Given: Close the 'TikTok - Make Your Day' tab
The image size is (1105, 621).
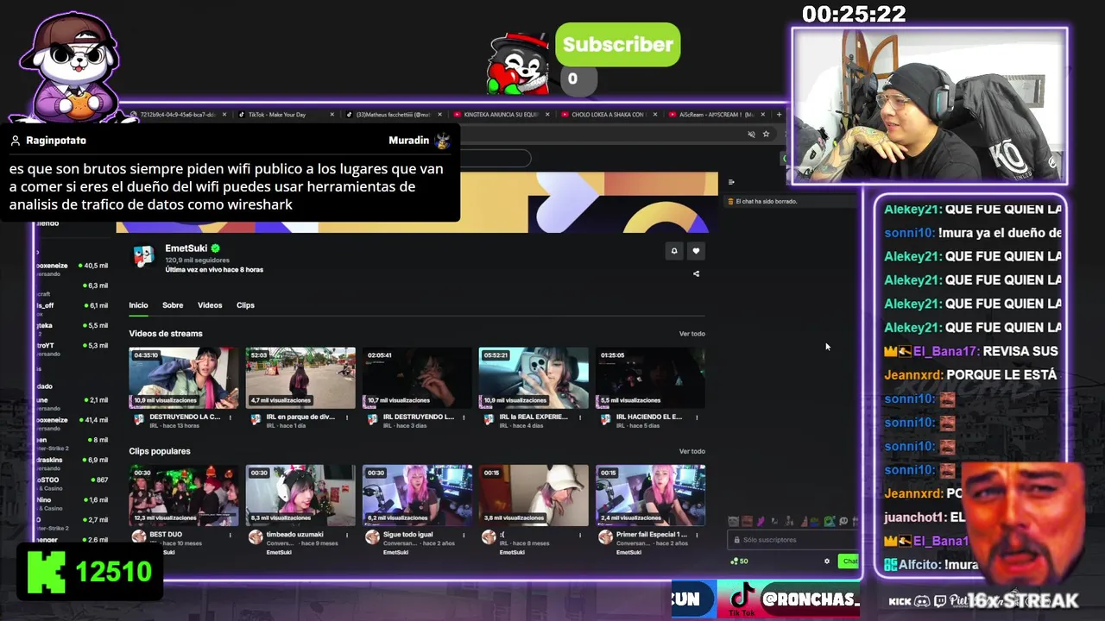Looking at the screenshot, I should point(332,114).
